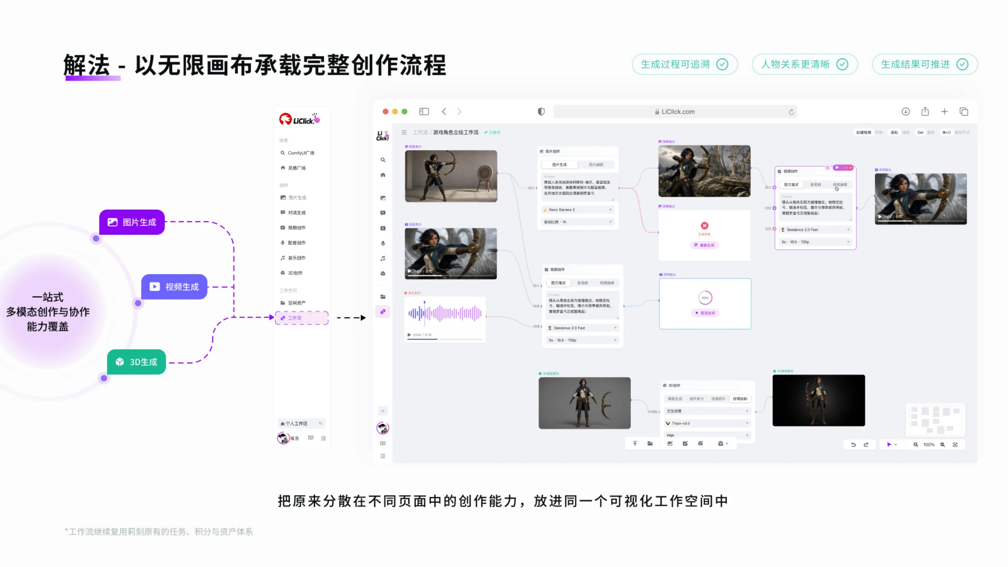This screenshot has height=567, width=1008.
Task: Fit canvas to view icon
Action: tap(955, 445)
